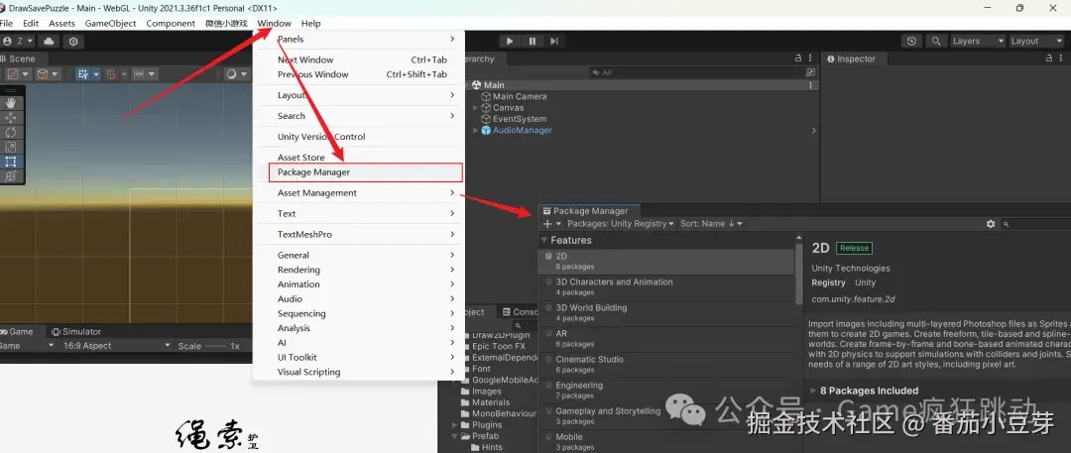Screen dimensions: 1071x453
Task: Open the Sort: Name dropdown
Action: click(711, 224)
